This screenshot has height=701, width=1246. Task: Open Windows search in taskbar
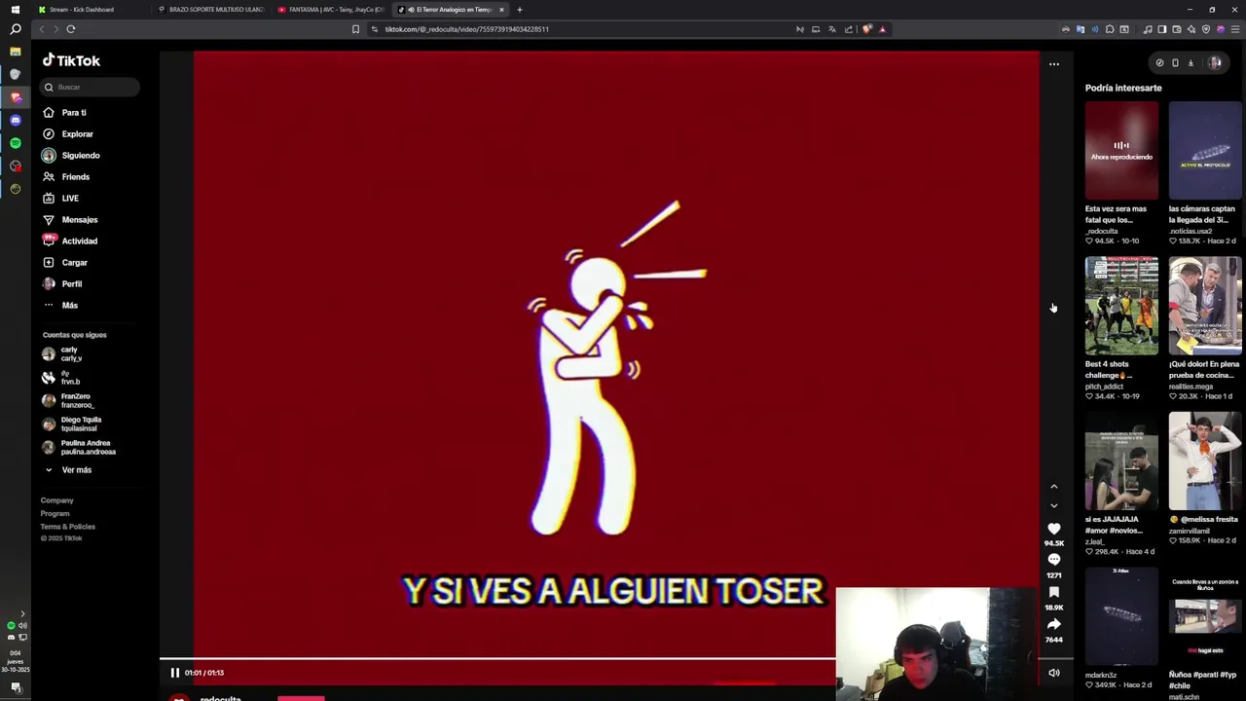coord(15,29)
